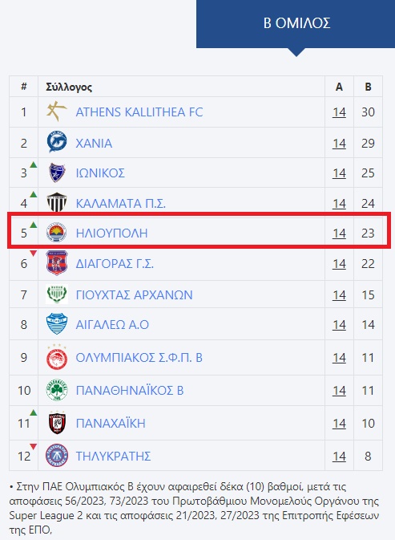Open the ATHENS KALLITHEA FC team link
395x540 pixels.
139,112
